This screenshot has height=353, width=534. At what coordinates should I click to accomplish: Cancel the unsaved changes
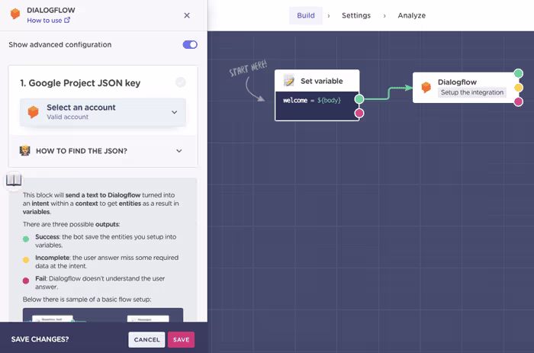146,339
